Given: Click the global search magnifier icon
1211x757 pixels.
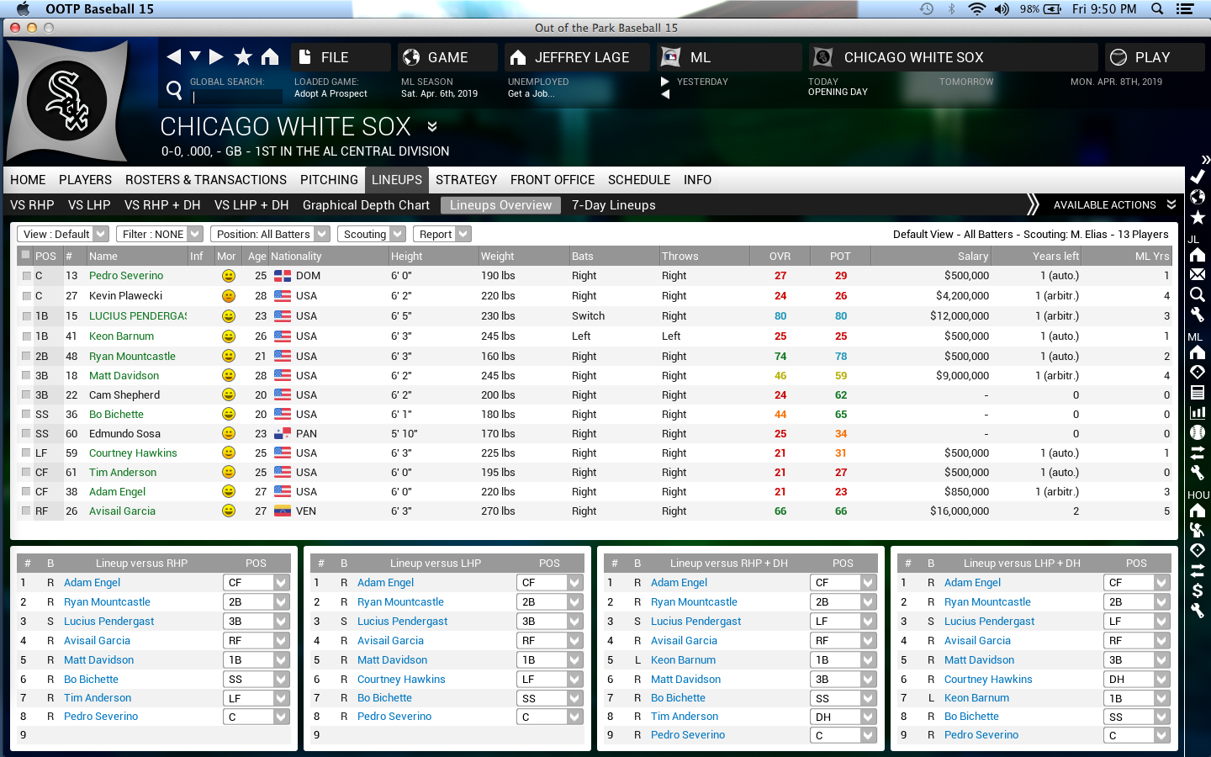Looking at the screenshot, I should pyautogui.click(x=174, y=89).
